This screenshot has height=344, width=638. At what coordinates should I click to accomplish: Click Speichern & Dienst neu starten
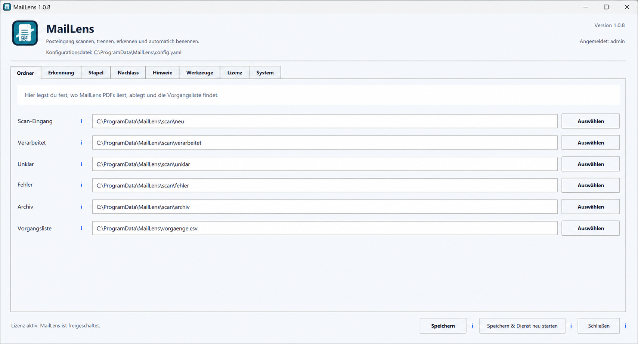click(x=522, y=326)
